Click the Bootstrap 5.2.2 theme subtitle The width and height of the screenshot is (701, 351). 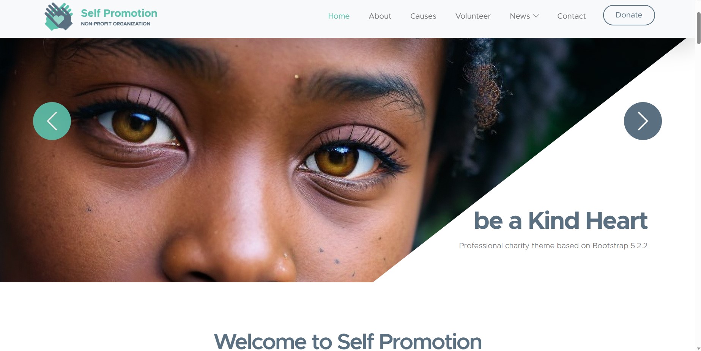click(553, 246)
